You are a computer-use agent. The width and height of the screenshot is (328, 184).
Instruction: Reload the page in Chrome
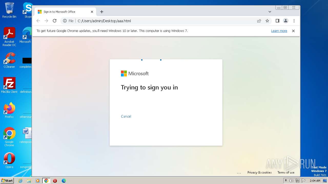[x=55, y=21]
